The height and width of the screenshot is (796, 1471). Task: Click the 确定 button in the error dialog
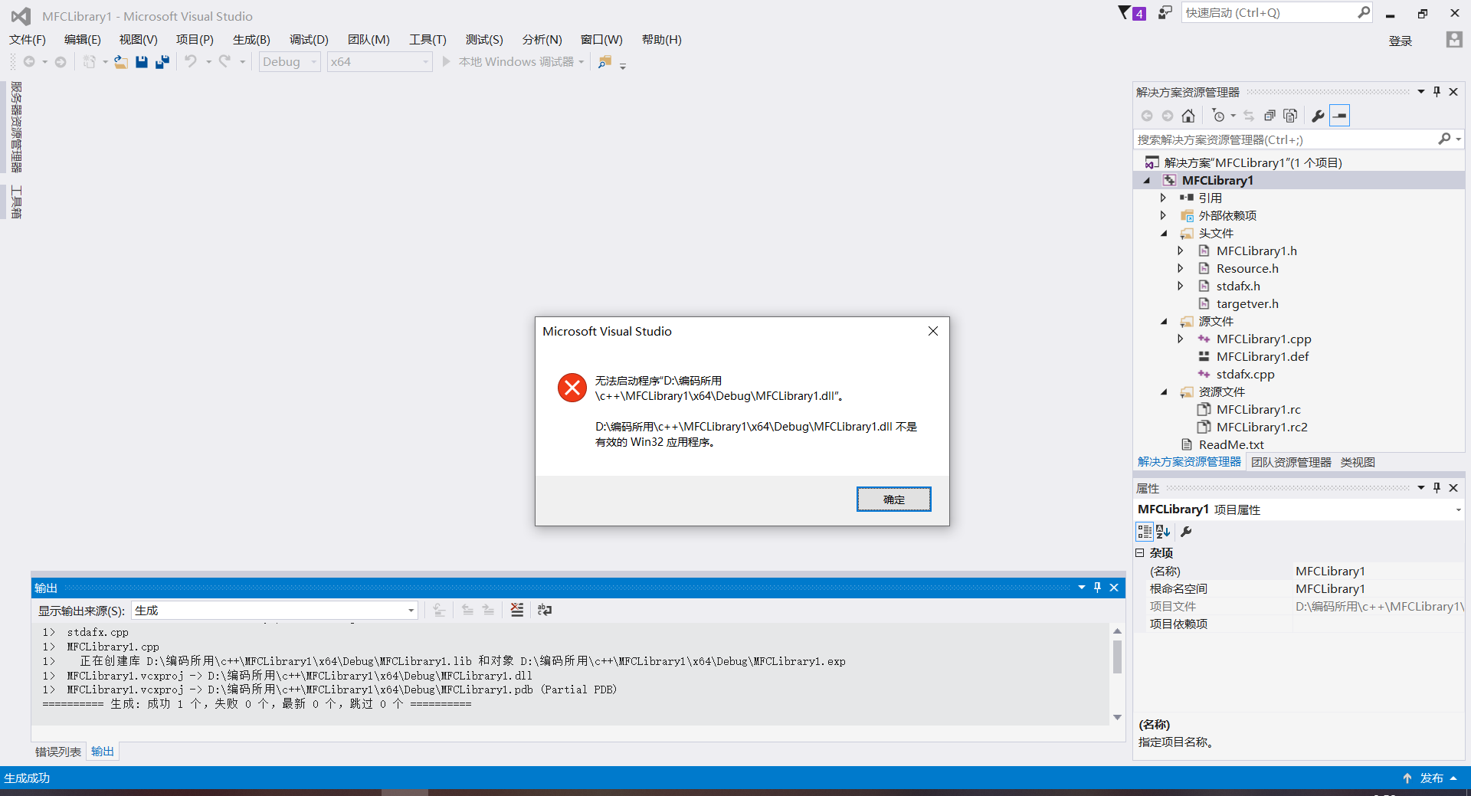click(x=893, y=500)
